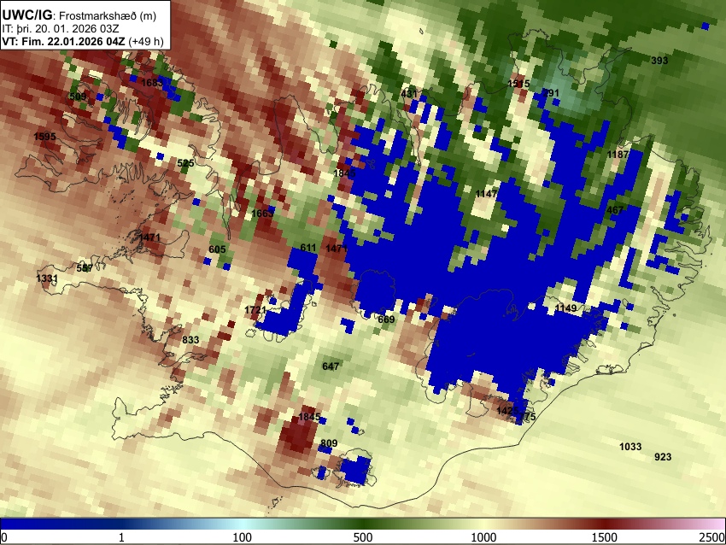The height and width of the screenshot is (545, 726).
Task: Click the '1000' color scale tick label
Action: [x=483, y=537]
